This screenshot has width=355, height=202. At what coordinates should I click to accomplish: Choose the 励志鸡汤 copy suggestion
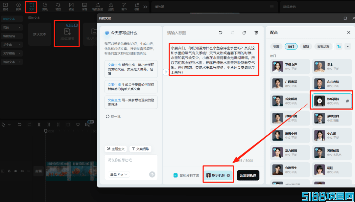coord(131,102)
